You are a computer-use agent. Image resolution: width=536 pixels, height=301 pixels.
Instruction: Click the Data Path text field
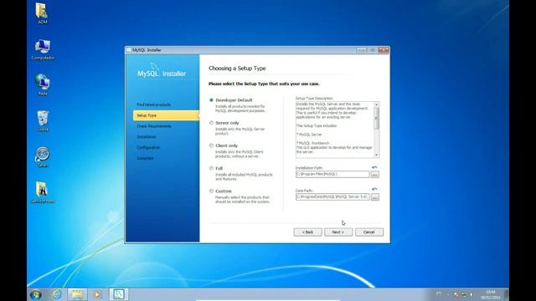pos(332,197)
